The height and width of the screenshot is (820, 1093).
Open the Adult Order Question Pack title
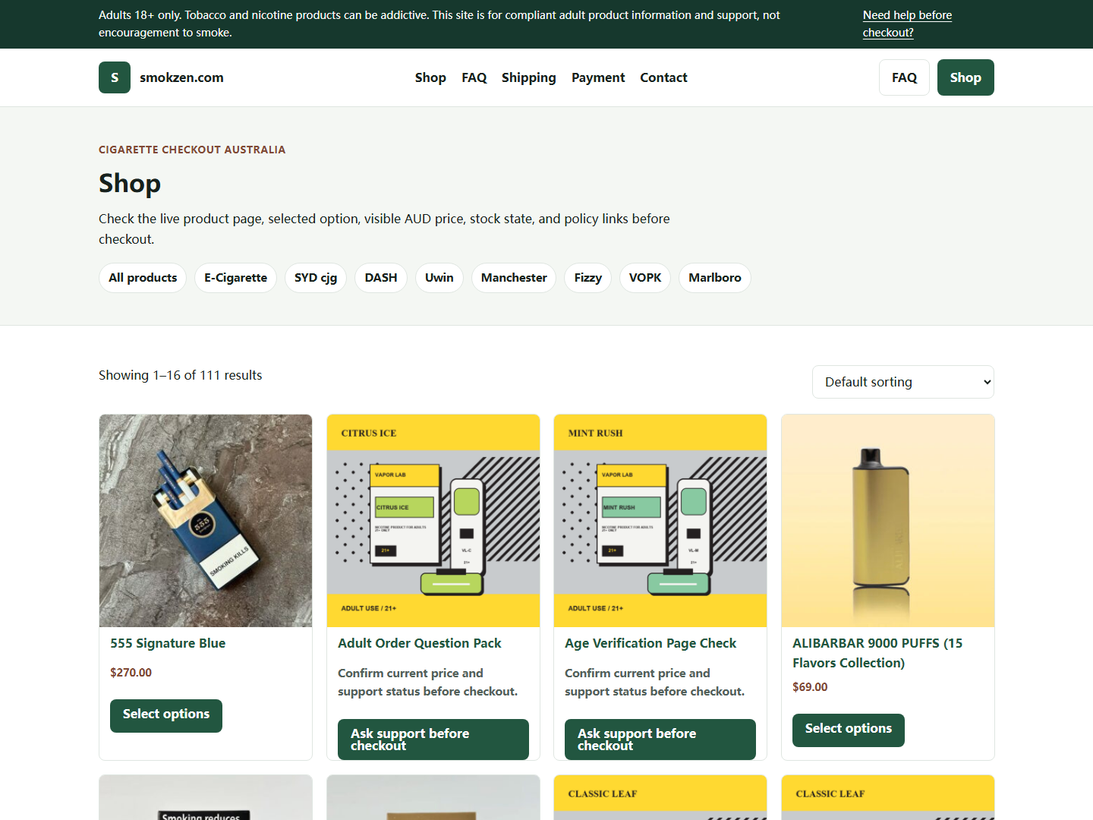[x=420, y=643]
